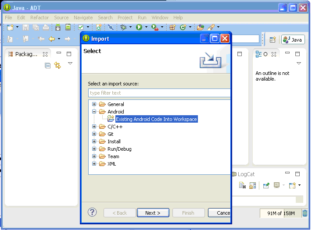This screenshot has height=230, width=312.
Task: Click the type filter text field
Action: pyautogui.click(x=159, y=93)
